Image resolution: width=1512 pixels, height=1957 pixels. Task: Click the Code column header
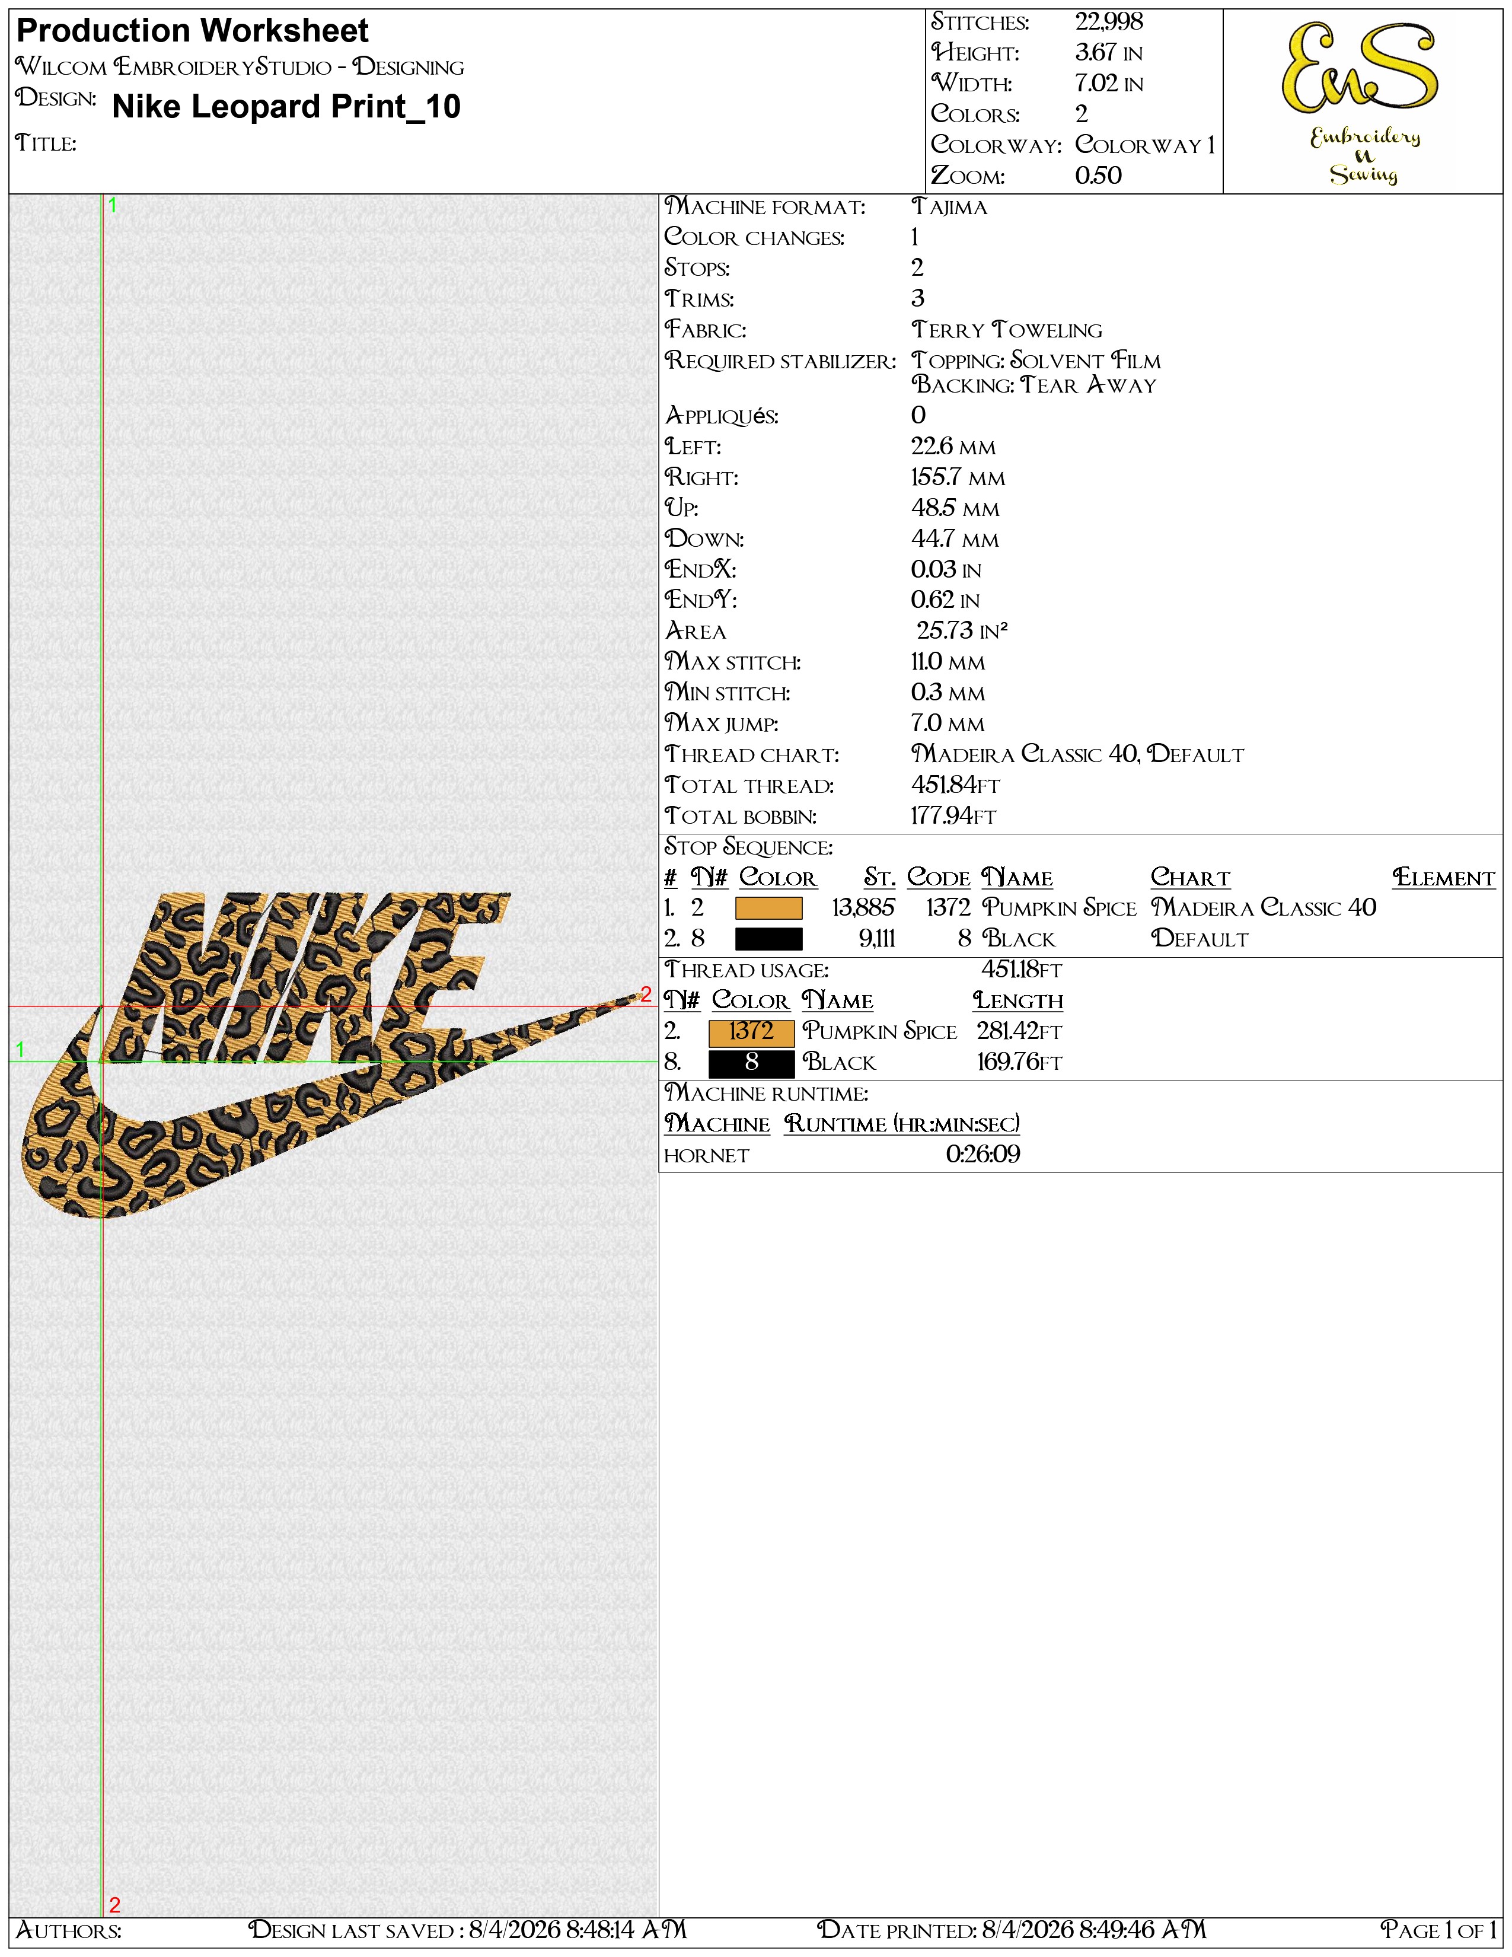[939, 878]
